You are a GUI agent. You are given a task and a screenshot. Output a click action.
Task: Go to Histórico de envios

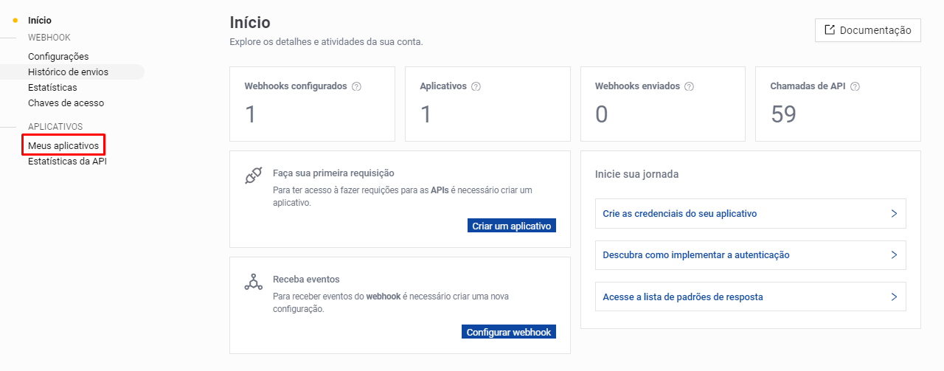click(x=68, y=72)
